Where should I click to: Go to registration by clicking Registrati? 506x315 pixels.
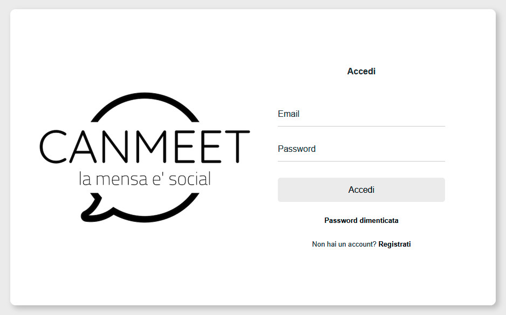point(394,244)
